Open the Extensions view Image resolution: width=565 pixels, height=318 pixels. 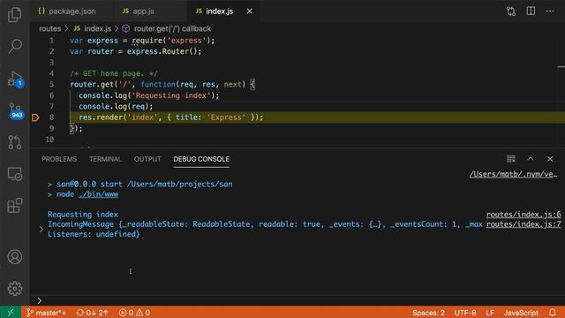click(x=15, y=206)
